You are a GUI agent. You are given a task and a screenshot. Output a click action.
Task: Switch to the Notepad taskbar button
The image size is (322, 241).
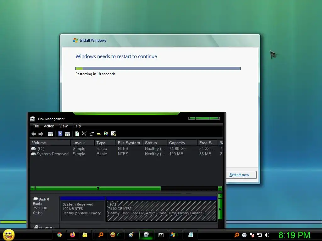click(191, 235)
